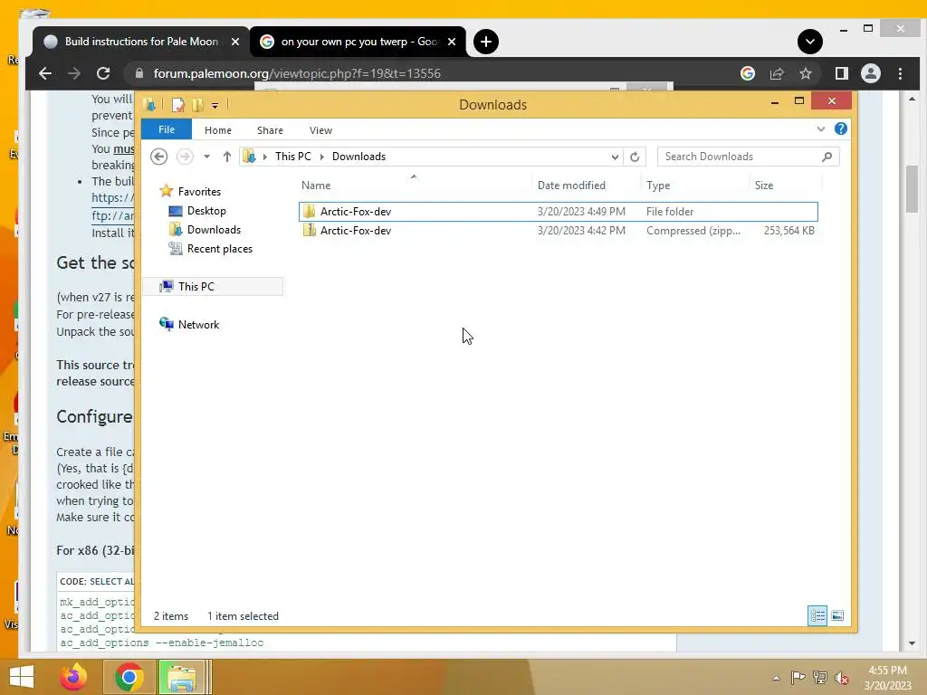The height and width of the screenshot is (695, 927).
Task: Open Chrome from the taskbar
Action: pyautogui.click(x=129, y=677)
